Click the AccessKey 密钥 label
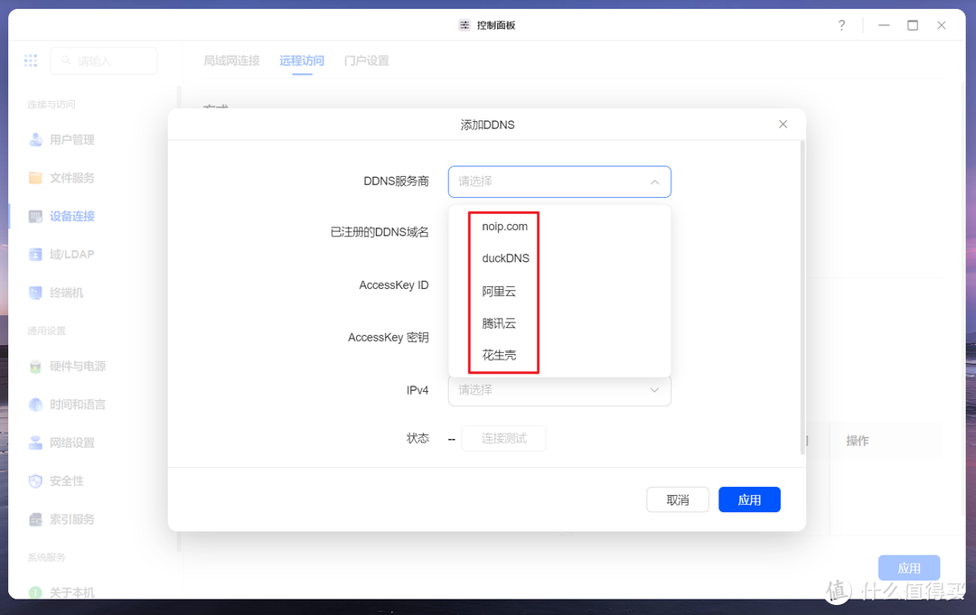The width and height of the screenshot is (976, 615). (x=388, y=338)
